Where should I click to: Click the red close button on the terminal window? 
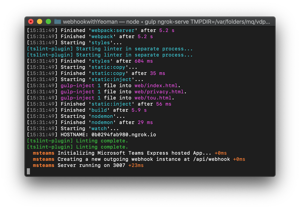point(31,21)
